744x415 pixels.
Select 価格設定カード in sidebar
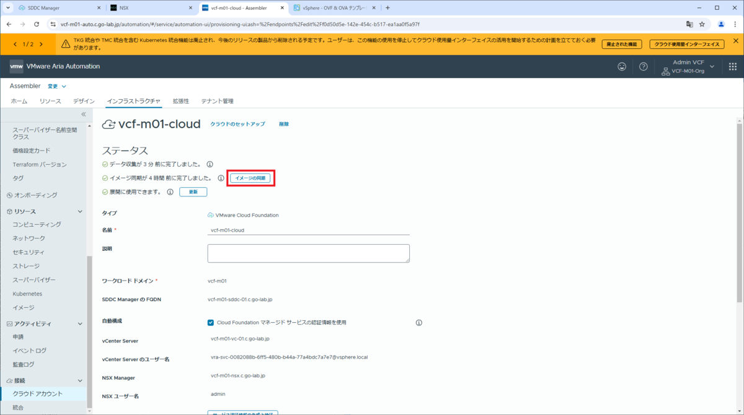[x=32, y=151]
